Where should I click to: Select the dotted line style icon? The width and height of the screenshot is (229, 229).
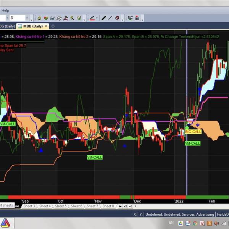pyautogui.click(x=110, y=18)
